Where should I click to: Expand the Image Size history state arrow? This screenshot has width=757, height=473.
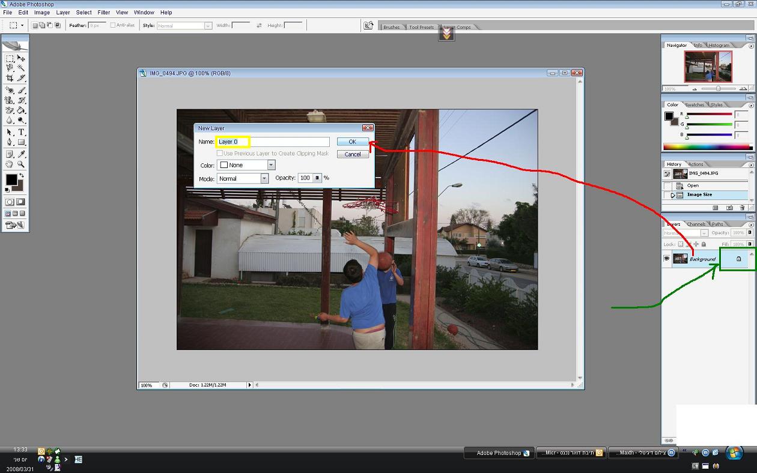click(x=673, y=195)
